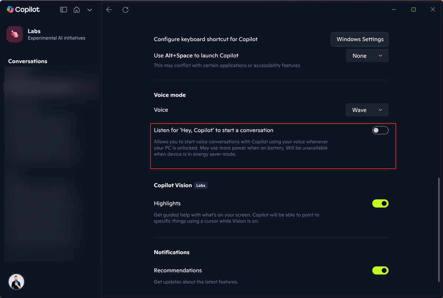
Task: Click the blurred conversation list item
Action: coord(52,87)
